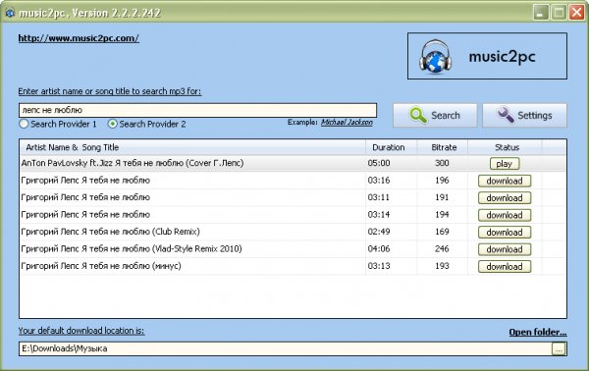Click the 02:49 duration cell
This screenshot has height=371, width=589.
pyautogui.click(x=379, y=232)
